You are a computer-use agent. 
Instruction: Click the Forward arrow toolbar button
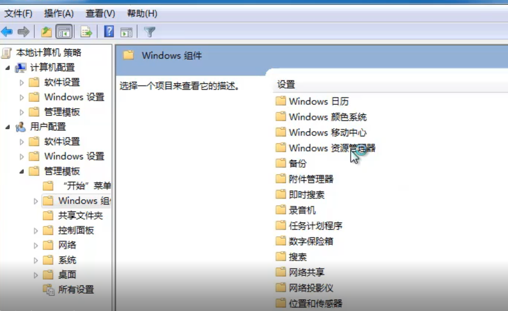[x=23, y=32]
